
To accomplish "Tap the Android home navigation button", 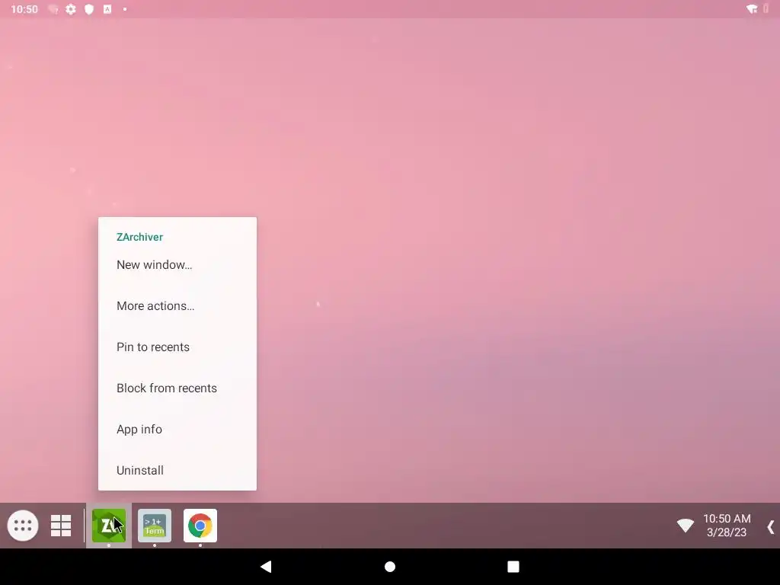I will [x=390, y=567].
